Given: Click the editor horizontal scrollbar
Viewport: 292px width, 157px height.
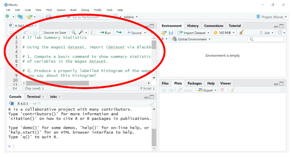Looking at the screenshot, I should pos(86,83).
